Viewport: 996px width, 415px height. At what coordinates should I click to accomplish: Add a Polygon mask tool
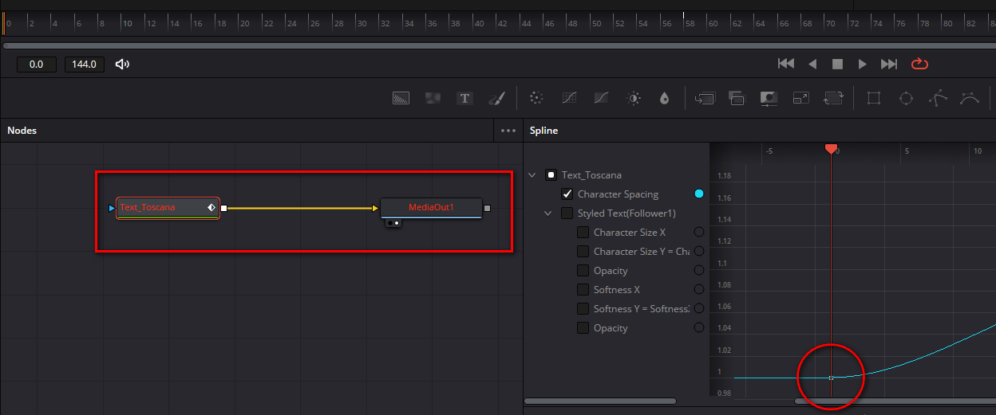click(x=938, y=98)
